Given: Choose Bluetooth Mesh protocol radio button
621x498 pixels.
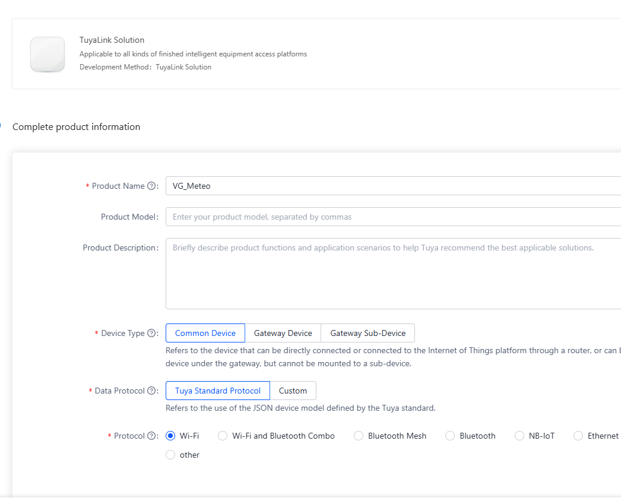Looking at the screenshot, I should (x=359, y=436).
